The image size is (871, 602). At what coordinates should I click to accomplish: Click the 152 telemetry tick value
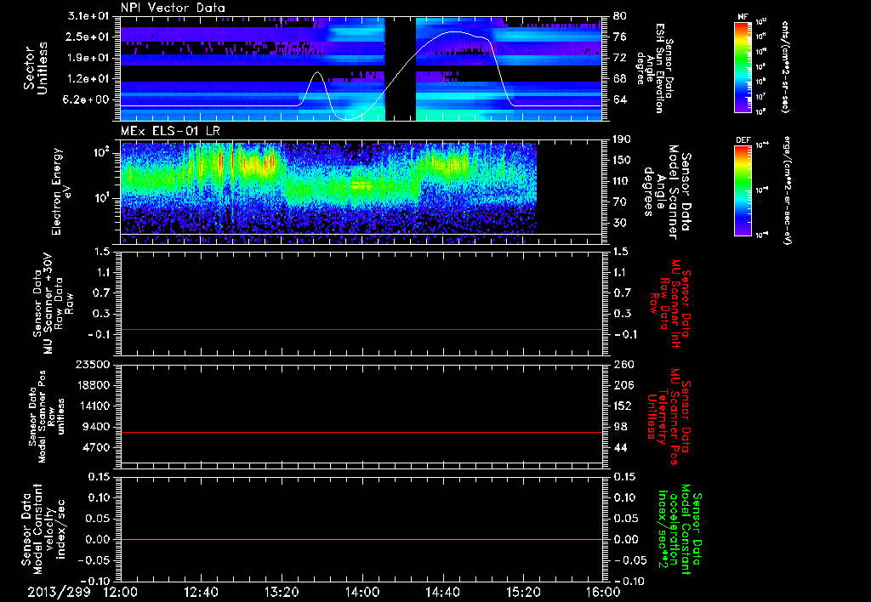[623, 406]
